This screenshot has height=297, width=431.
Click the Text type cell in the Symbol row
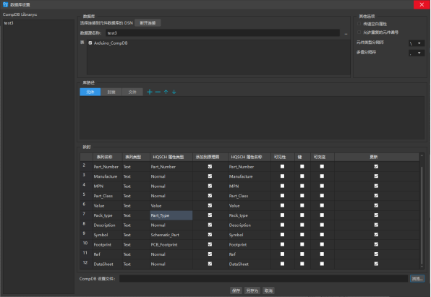(136, 235)
